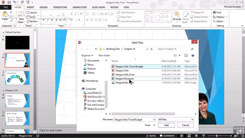The width and height of the screenshot is (245, 138).
Task: Click the Undo icon in Quick Access Toolbar
Action: pos(15,2)
